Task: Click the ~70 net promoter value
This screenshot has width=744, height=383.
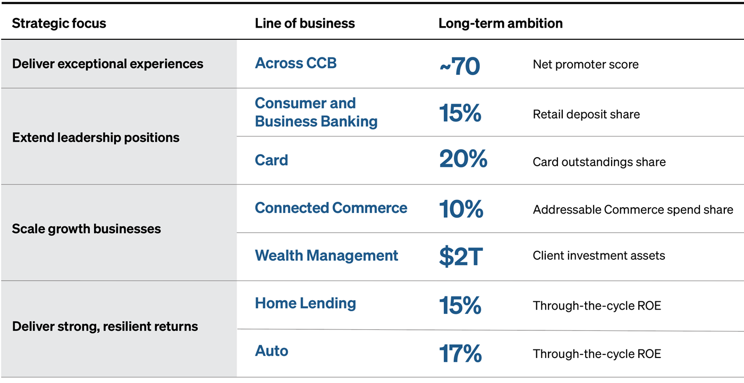Action: click(460, 66)
